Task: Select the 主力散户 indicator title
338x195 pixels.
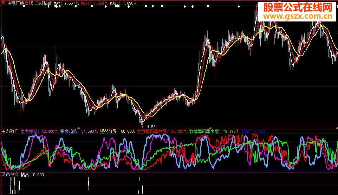Action: click(x=10, y=131)
